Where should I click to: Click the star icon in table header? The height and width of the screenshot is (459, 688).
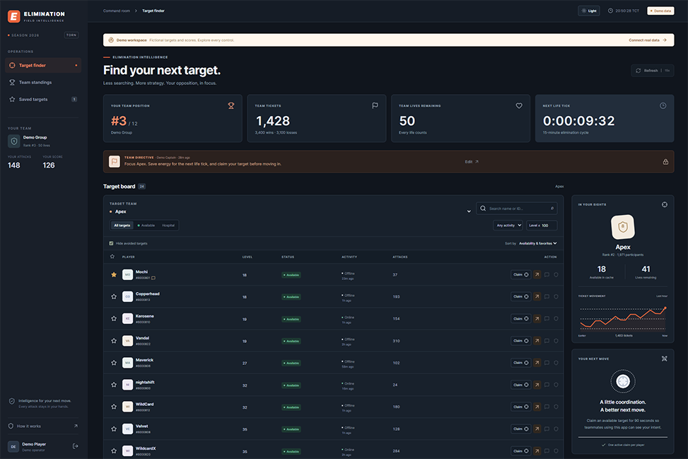coord(112,257)
